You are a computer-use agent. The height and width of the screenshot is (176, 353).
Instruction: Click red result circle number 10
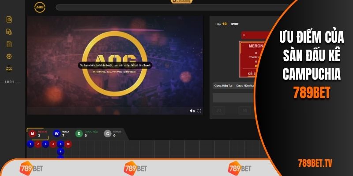68,144
